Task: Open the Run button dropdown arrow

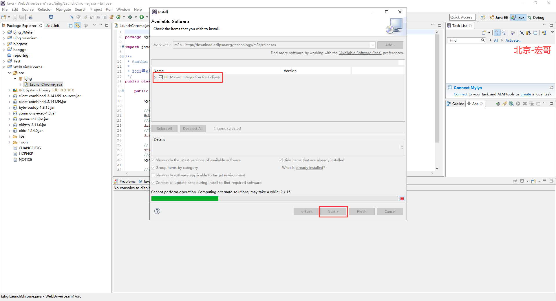Action: coord(147,17)
